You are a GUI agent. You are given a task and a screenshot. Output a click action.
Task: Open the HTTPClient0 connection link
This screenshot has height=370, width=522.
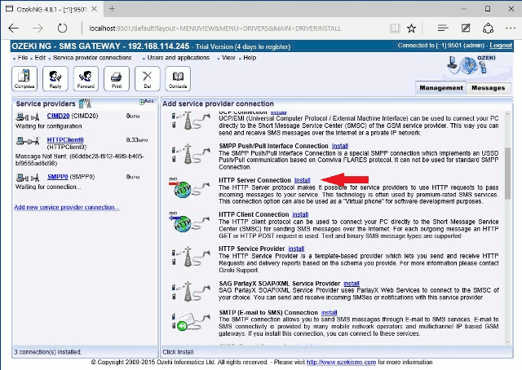pyautogui.click(x=65, y=139)
